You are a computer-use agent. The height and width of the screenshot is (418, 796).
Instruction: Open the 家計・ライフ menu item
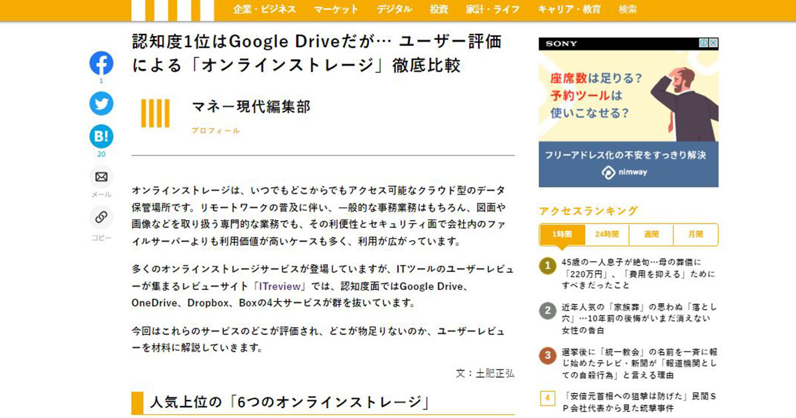tap(493, 9)
